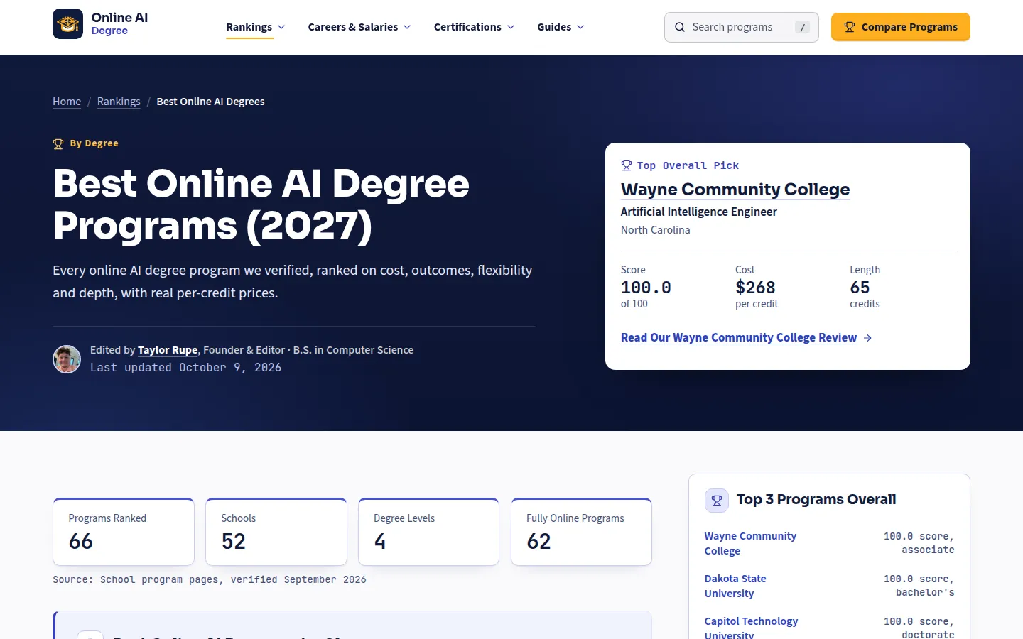Click the trophy icon beside By Degree
The image size is (1023, 639).
(58, 143)
